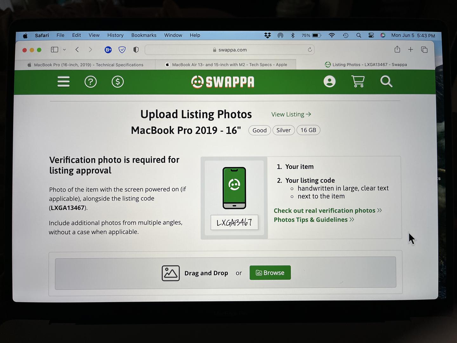Open the Help menu
The image size is (457, 343).
click(195, 35)
